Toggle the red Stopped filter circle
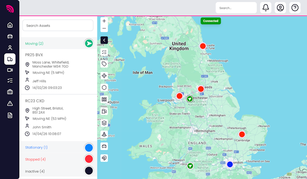Image resolution: width=307 pixels, height=179 pixels. click(89, 159)
